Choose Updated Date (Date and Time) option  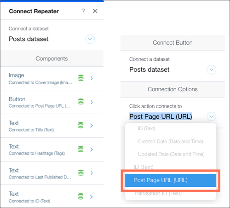(171, 154)
